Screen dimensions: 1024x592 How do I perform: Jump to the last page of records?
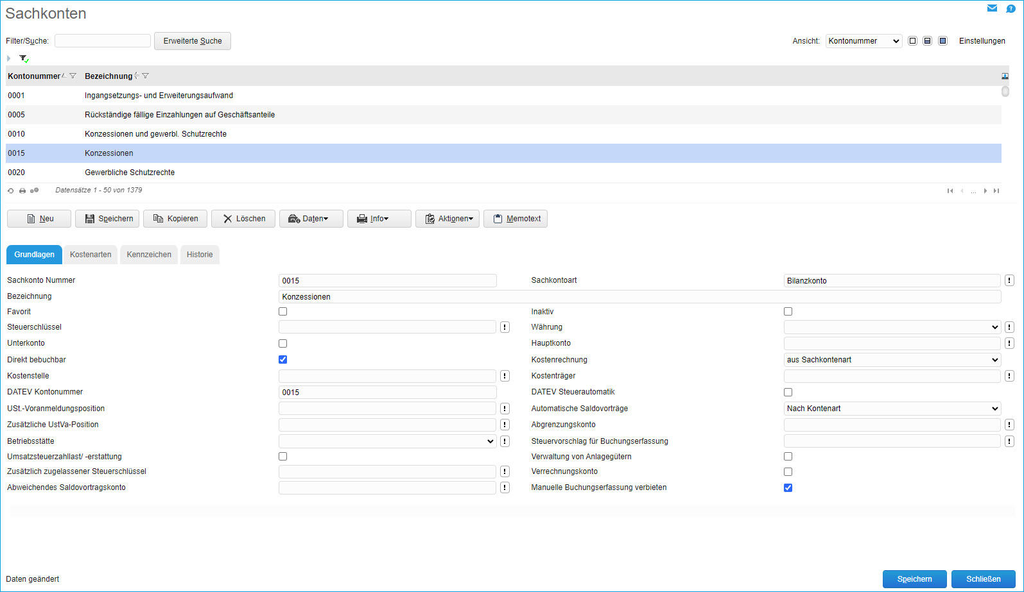996,190
